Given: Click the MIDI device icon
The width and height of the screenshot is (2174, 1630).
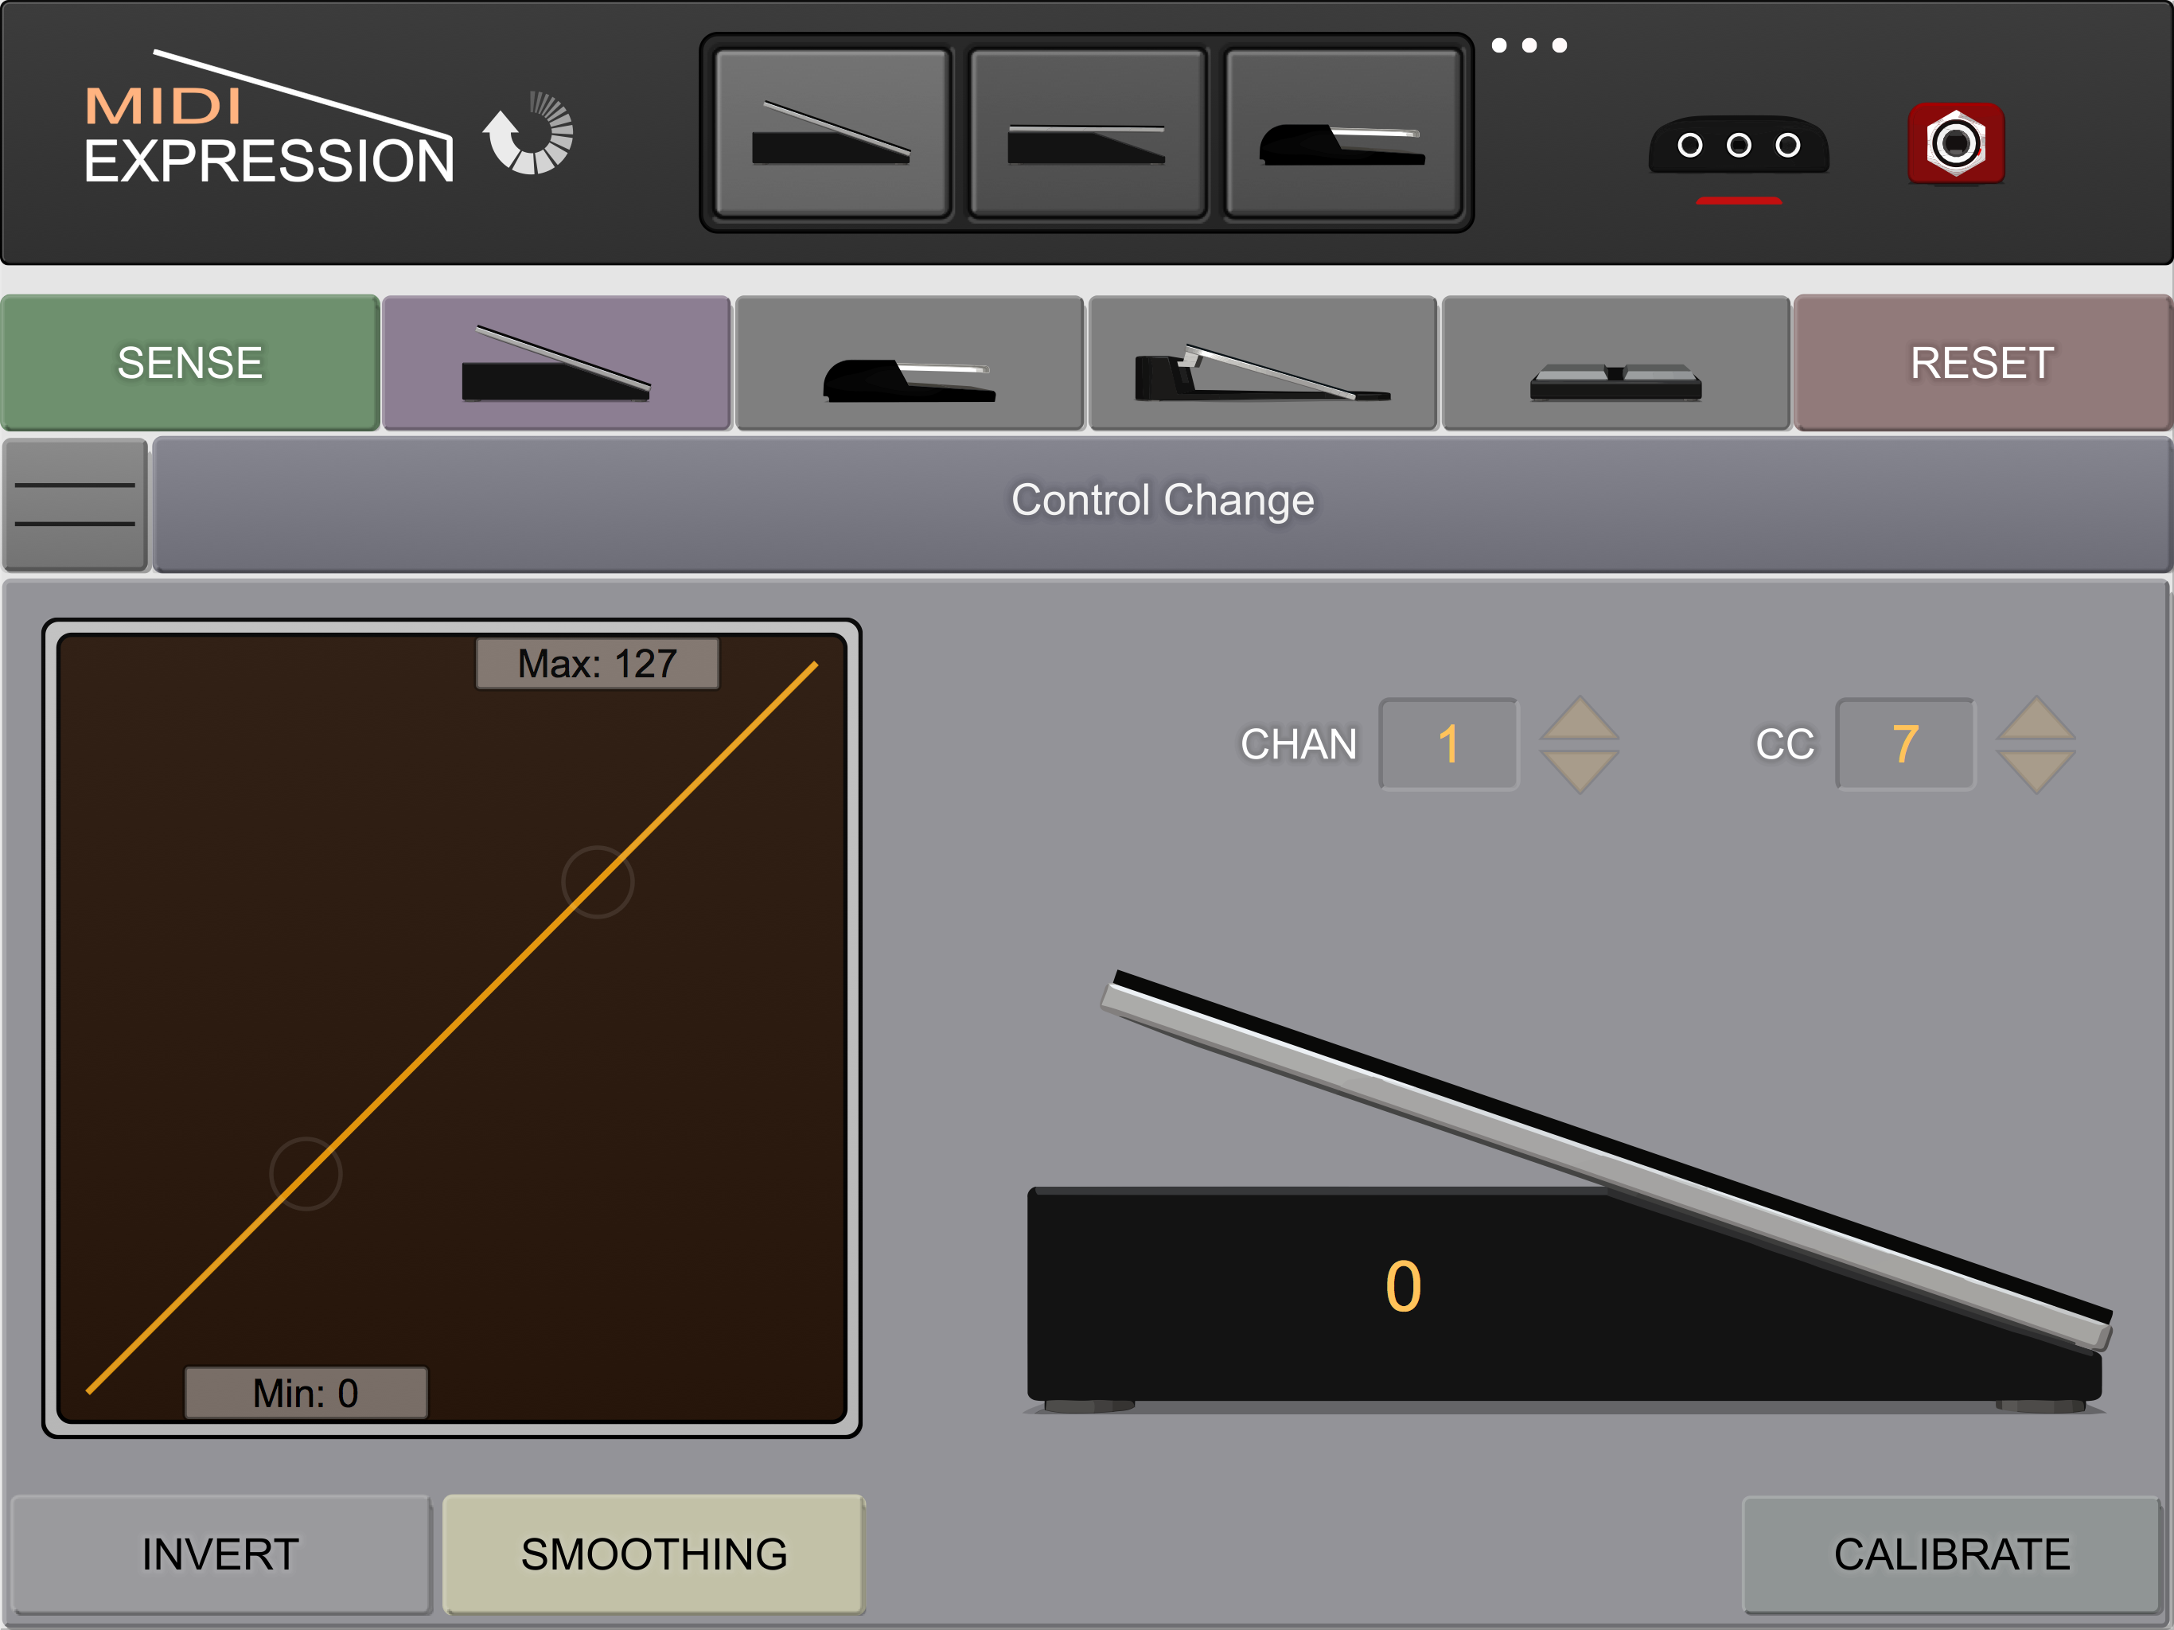Looking at the screenshot, I should coord(1738,146).
